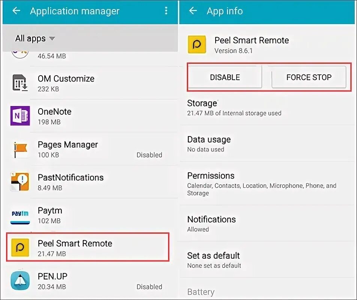
Task: Tap 'None set as default' text
Action: 214,265
